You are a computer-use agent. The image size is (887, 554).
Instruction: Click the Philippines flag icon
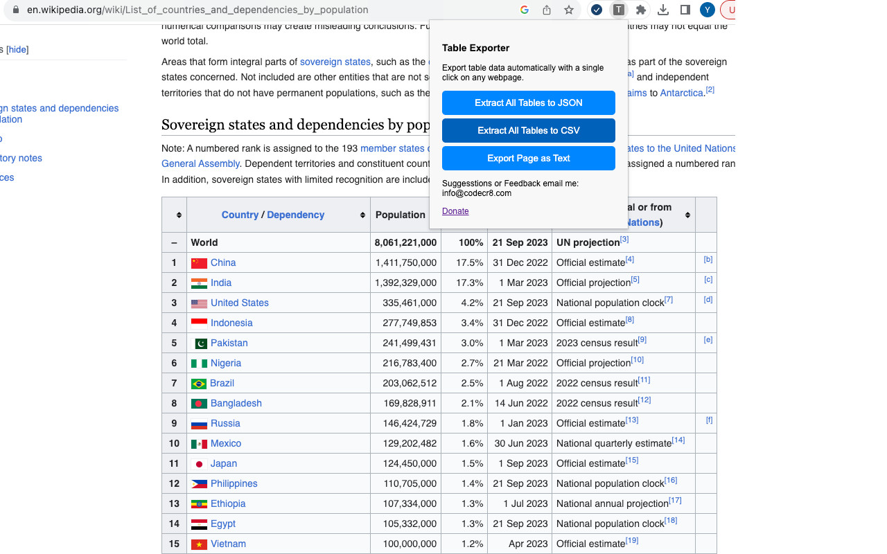(x=199, y=484)
